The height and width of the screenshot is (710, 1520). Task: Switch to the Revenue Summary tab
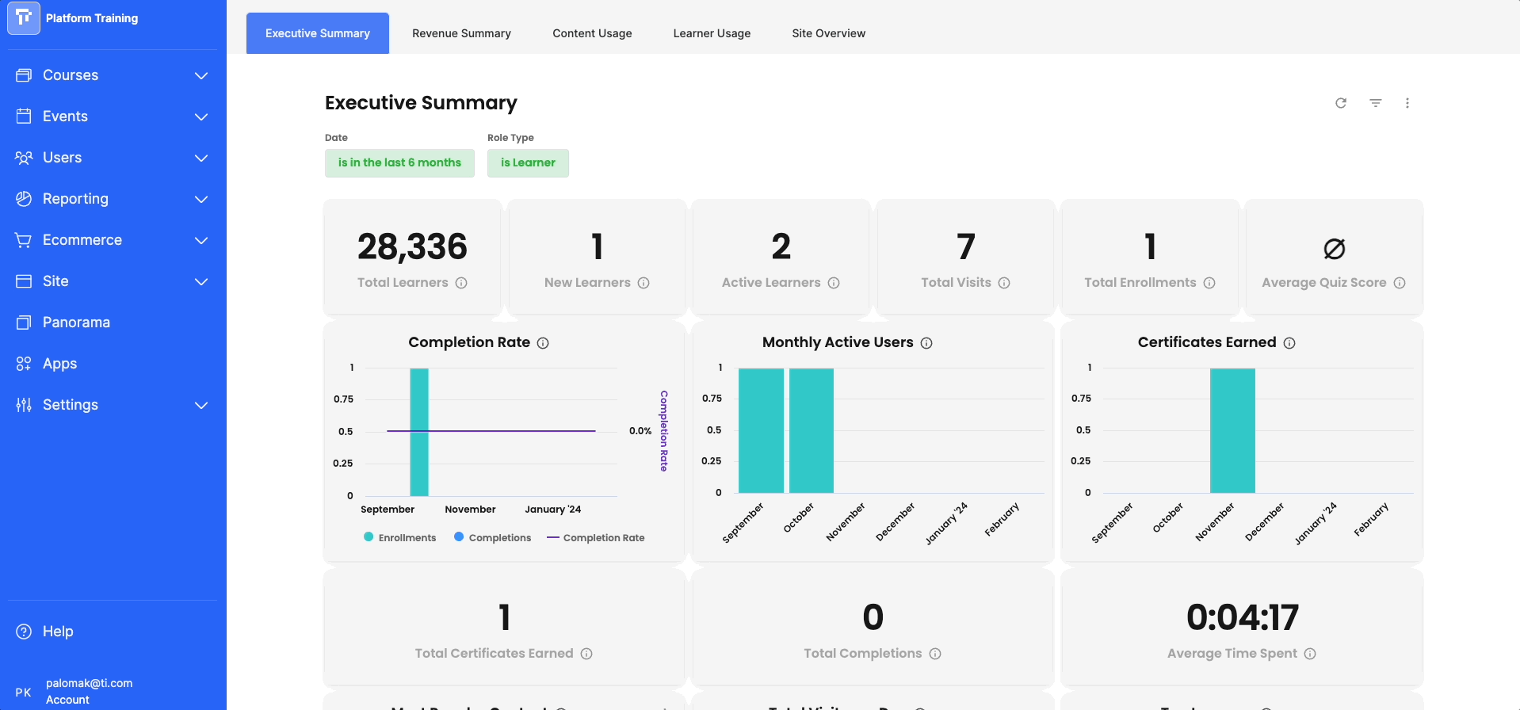click(x=461, y=33)
